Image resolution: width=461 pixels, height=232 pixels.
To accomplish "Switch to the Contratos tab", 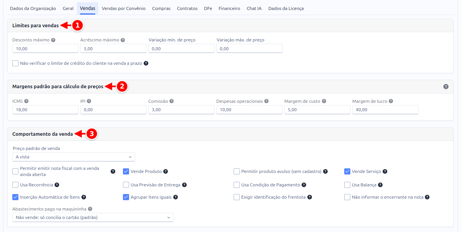I will (x=187, y=8).
